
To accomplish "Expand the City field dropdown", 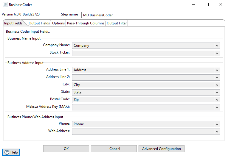I will tap(217, 85).
